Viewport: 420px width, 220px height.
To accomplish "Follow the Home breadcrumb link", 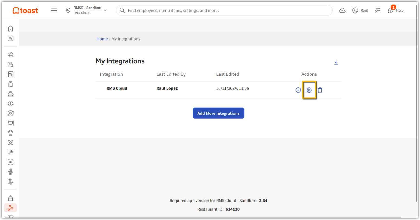I will [102, 39].
